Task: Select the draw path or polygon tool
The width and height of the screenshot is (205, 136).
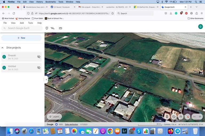Action: [53, 28]
